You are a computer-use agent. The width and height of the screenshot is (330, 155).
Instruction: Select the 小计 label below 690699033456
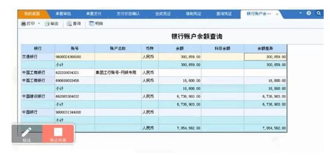(59, 89)
